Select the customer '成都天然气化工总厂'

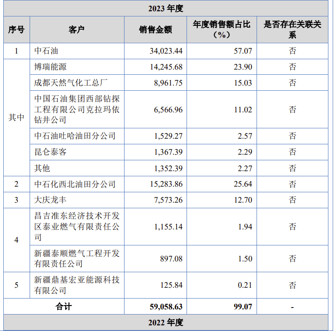(x=71, y=83)
